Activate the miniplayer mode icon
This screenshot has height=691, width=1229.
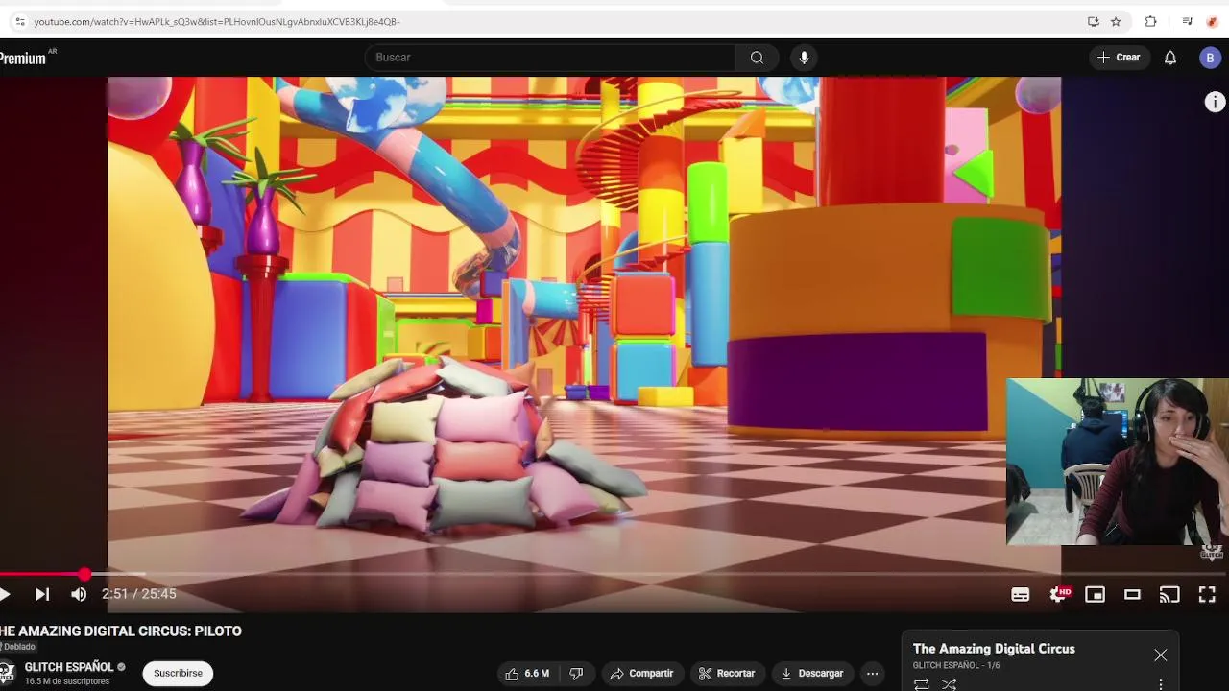click(1095, 595)
